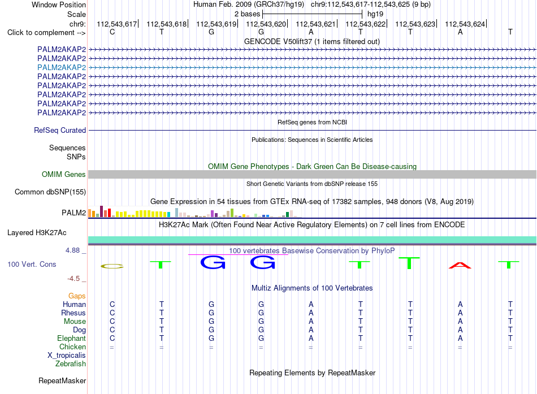Screen dimensions: 537x394
Task: Click the OMIM Genes track label
Action: (x=63, y=174)
